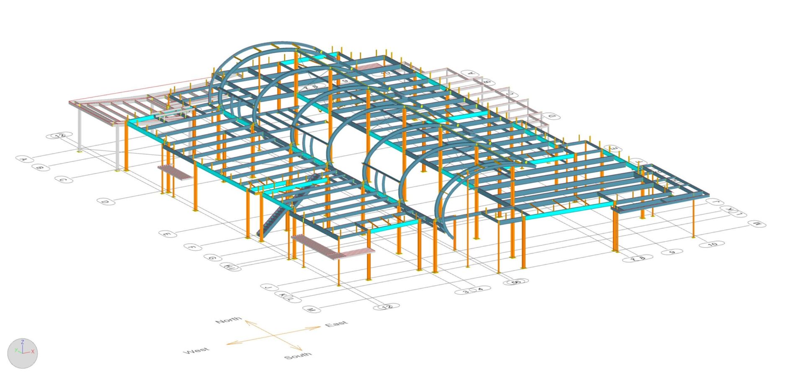This screenshot has height=376, width=804.
Task: Select grid bubble E at the west end
Action: click(x=167, y=234)
